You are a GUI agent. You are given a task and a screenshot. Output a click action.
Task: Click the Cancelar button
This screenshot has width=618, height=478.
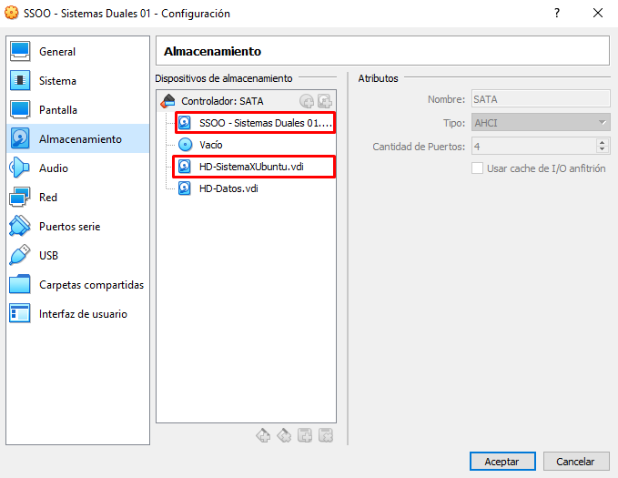575,462
